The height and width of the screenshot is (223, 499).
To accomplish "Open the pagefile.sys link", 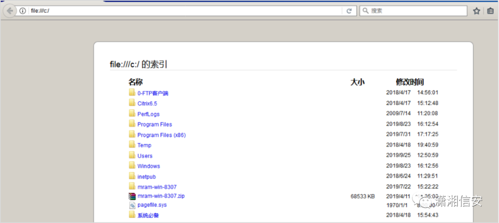I will click(152, 205).
